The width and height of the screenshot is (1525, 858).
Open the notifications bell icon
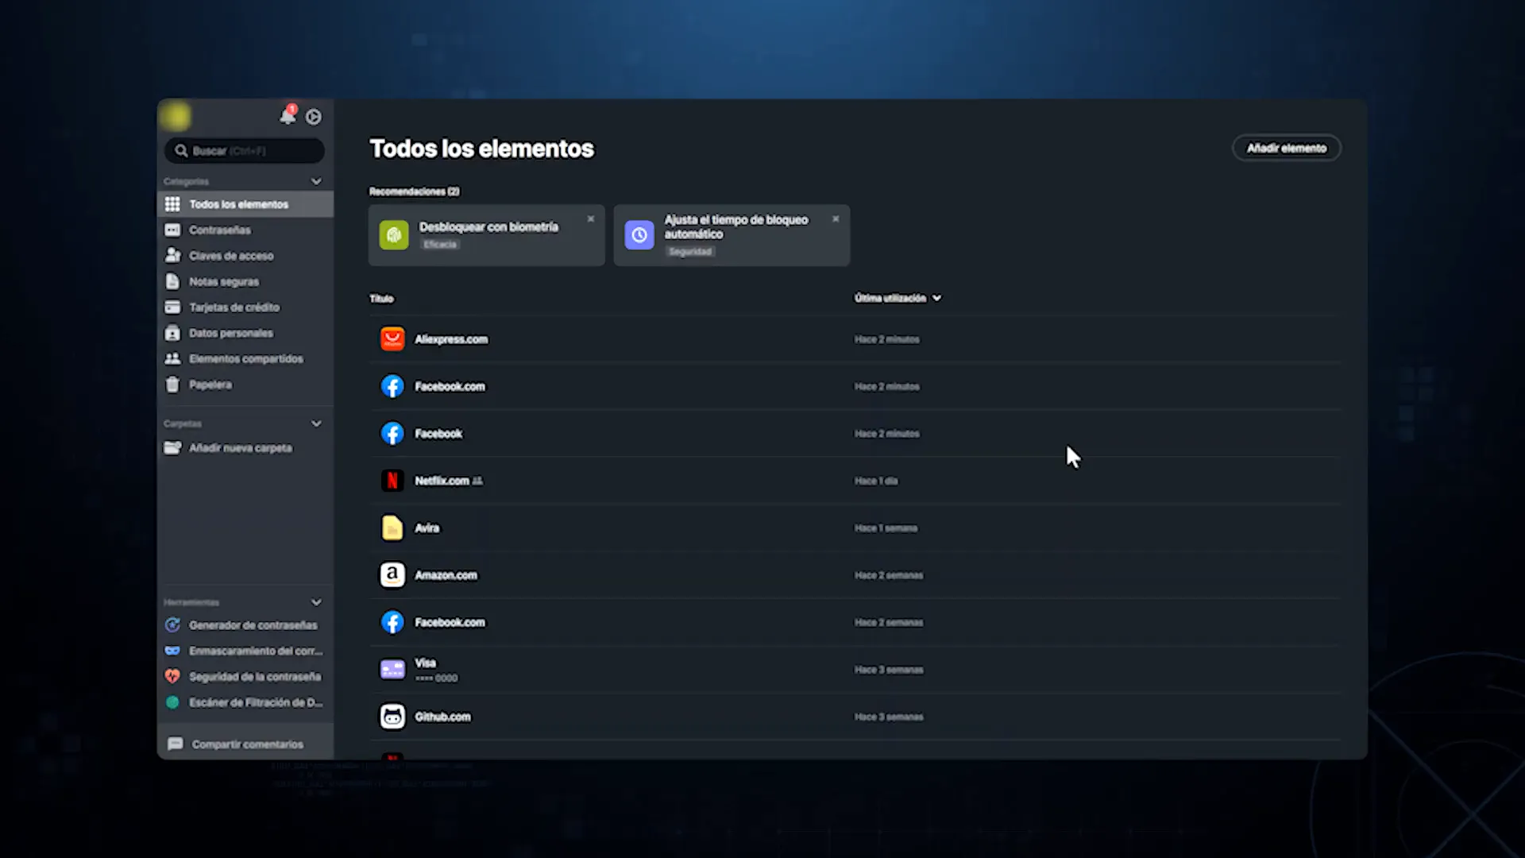(x=288, y=116)
